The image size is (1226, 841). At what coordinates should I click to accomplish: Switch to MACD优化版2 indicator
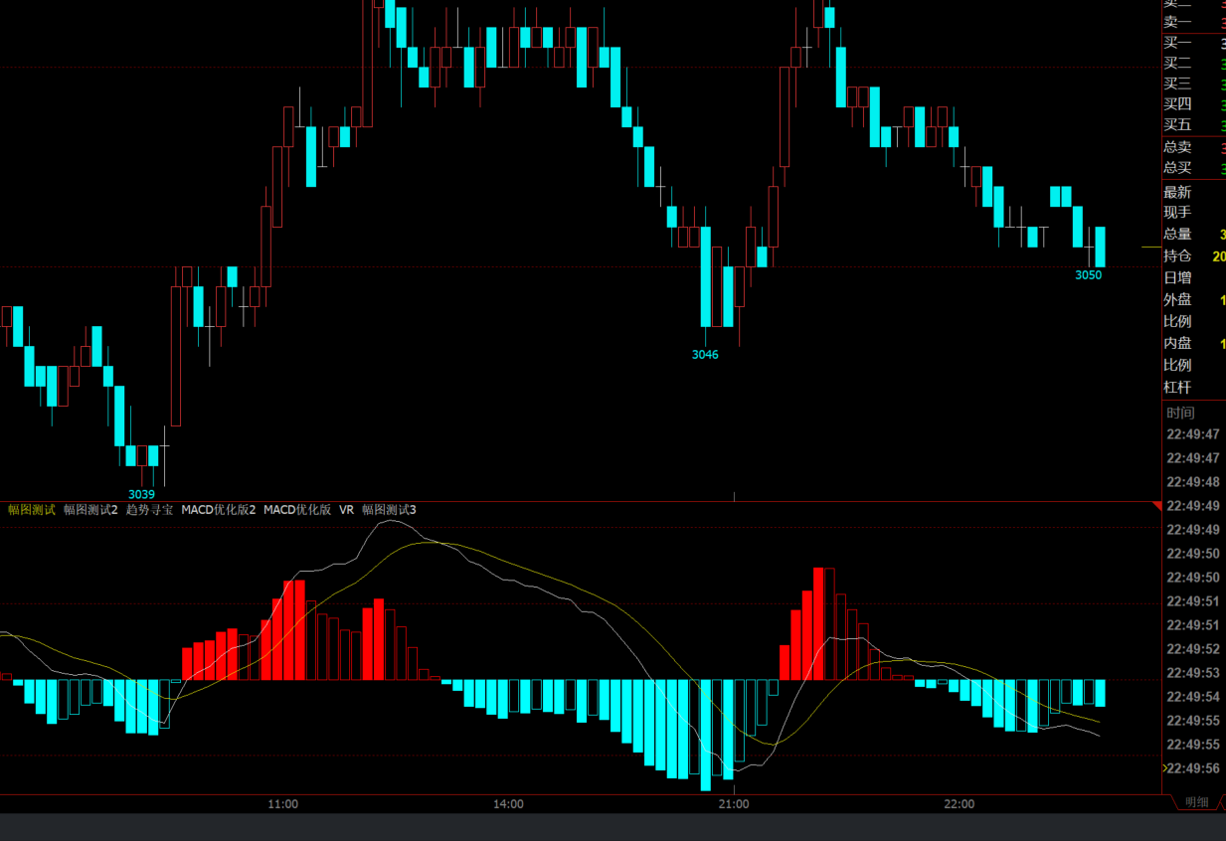[218, 510]
